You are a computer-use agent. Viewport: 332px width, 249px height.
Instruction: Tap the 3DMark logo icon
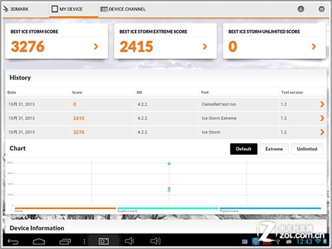[x=5, y=9]
